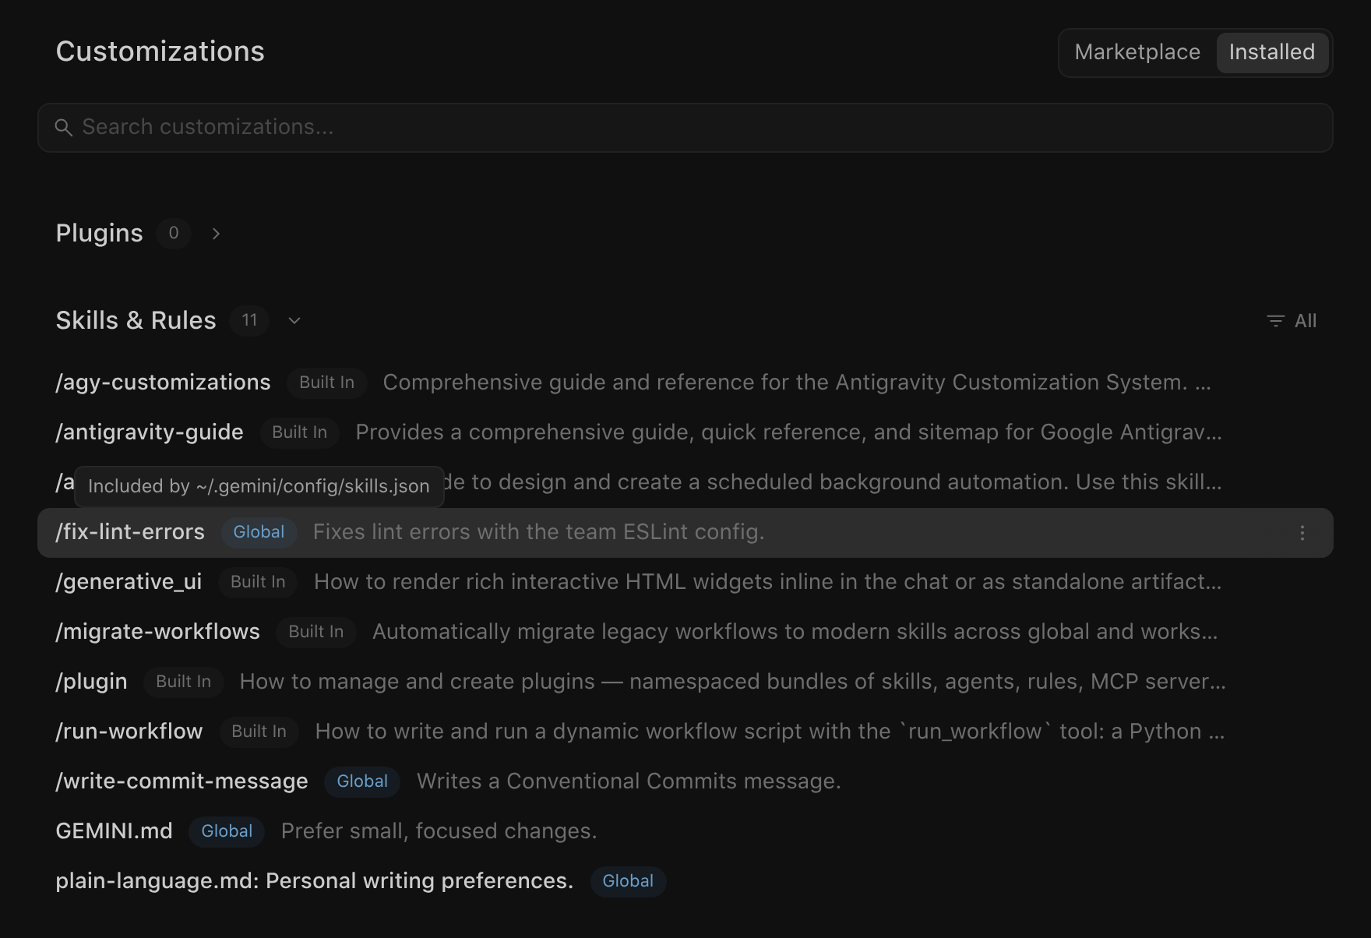Click the Built In badge for /migrate-workflows
Viewport: 1371px width, 938px height.
pyautogui.click(x=315, y=632)
